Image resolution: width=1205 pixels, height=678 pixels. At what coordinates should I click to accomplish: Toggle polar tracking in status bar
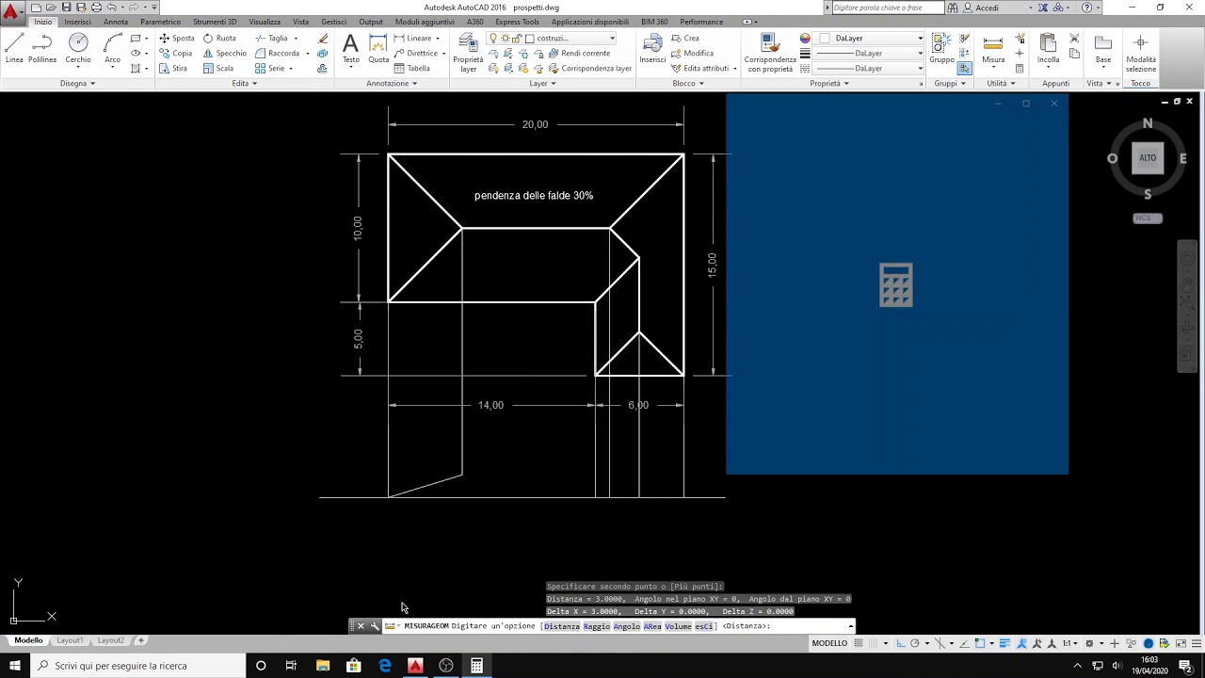(915, 643)
